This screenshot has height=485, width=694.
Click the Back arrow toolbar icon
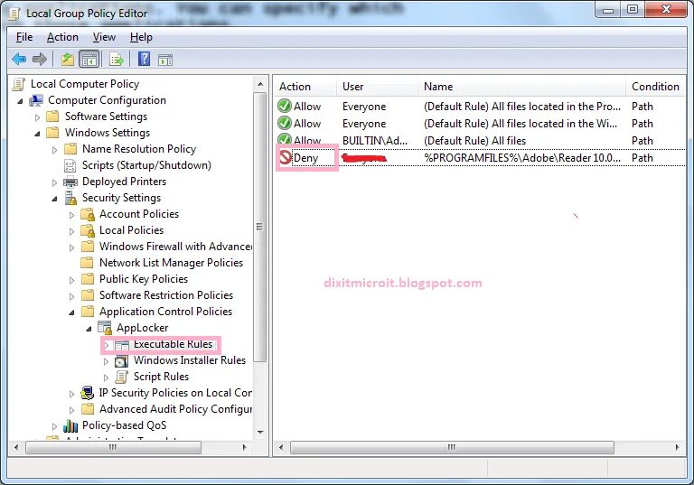click(19, 59)
